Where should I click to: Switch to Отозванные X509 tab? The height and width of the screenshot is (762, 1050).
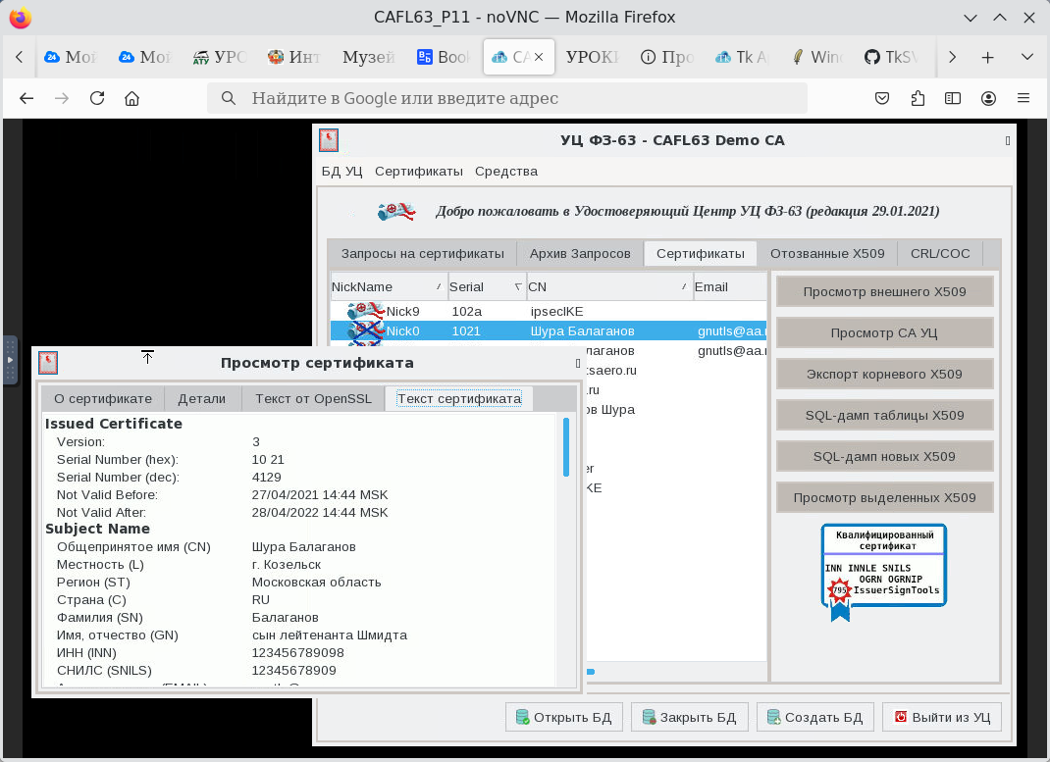(x=827, y=254)
